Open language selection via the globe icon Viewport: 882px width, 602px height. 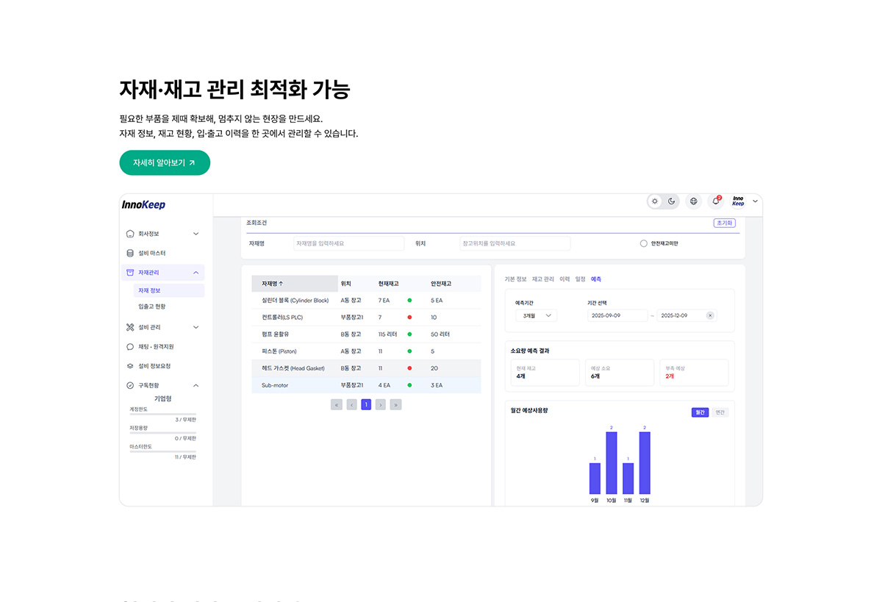tap(693, 201)
